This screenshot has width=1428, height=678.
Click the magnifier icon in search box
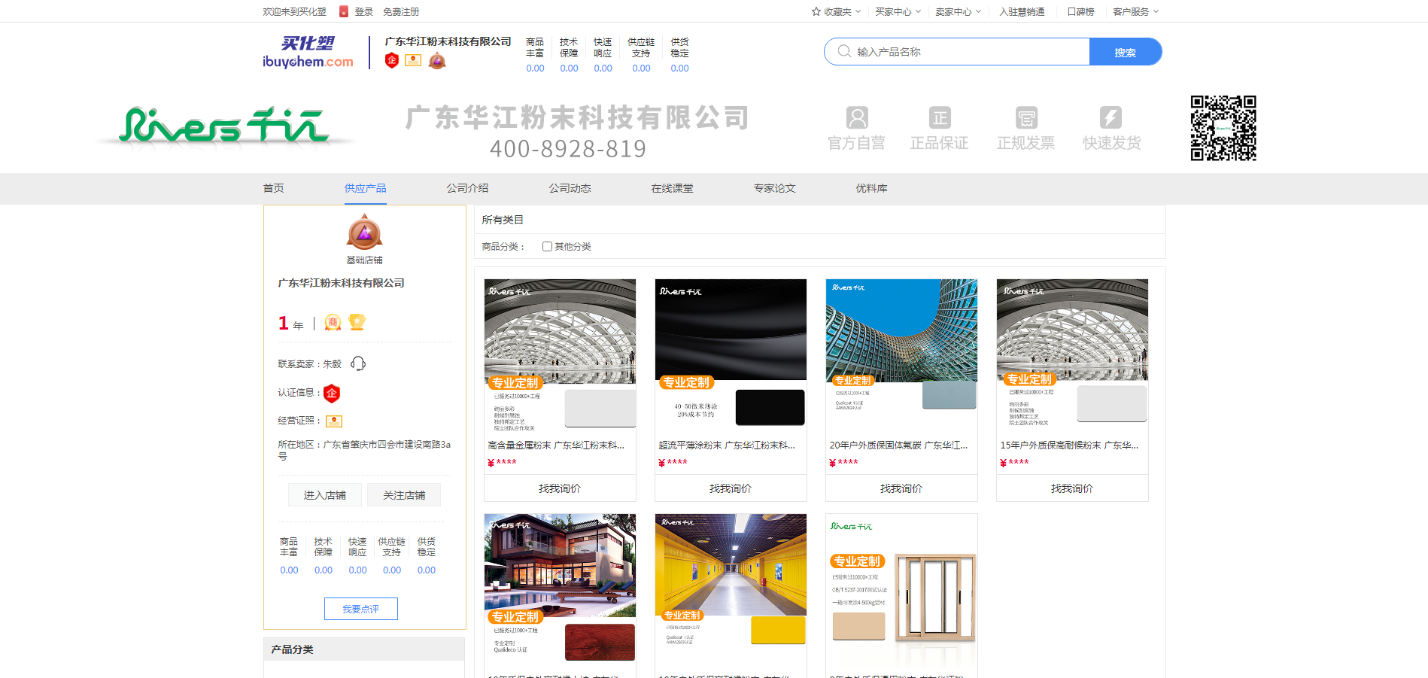pos(844,51)
